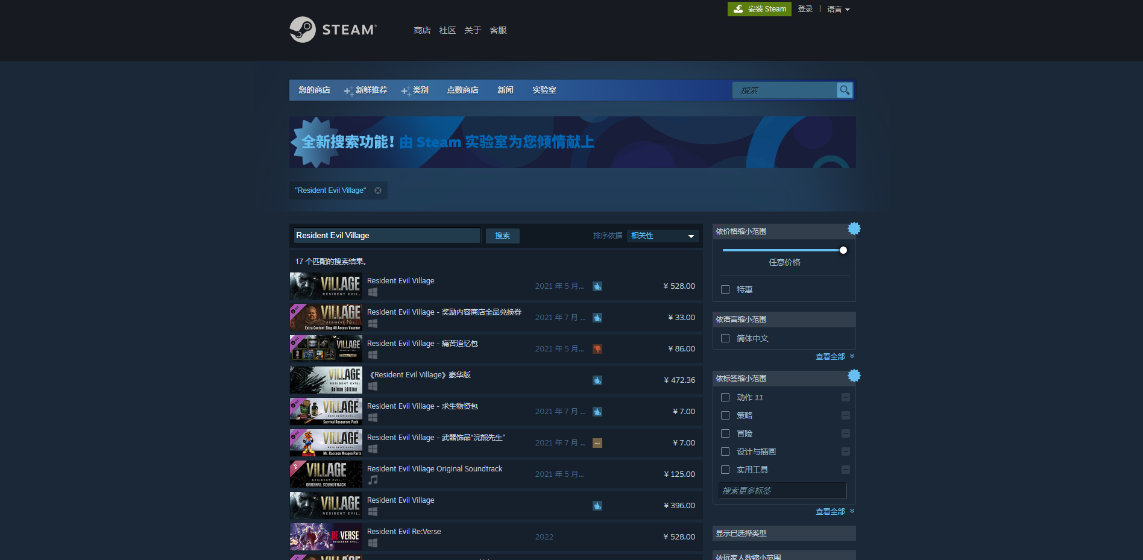Click blue gear badge on tag filter panel
Screen dimensions: 1143x560
click(x=854, y=376)
